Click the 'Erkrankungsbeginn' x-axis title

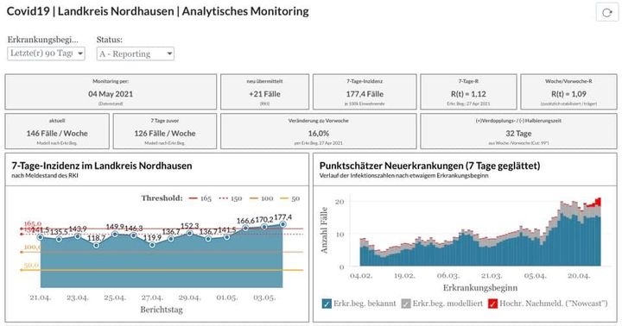coord(480,288)
